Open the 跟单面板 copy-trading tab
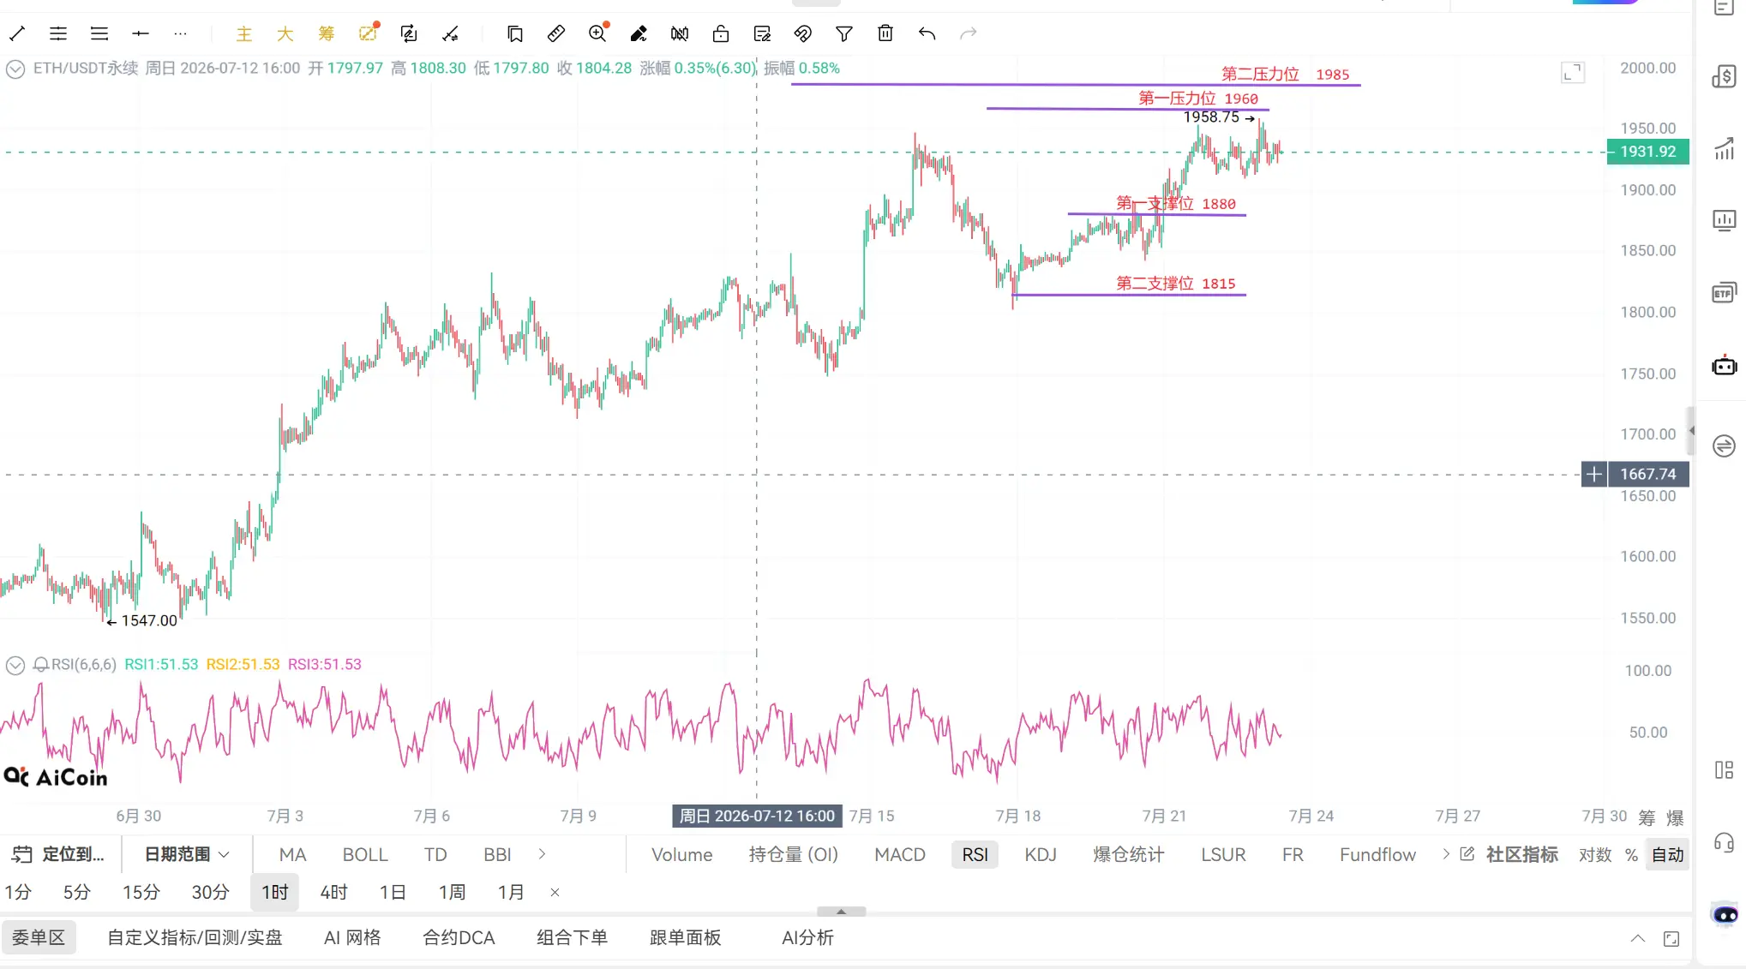Viewport: 1746px width, 969px height. point(685,938)
